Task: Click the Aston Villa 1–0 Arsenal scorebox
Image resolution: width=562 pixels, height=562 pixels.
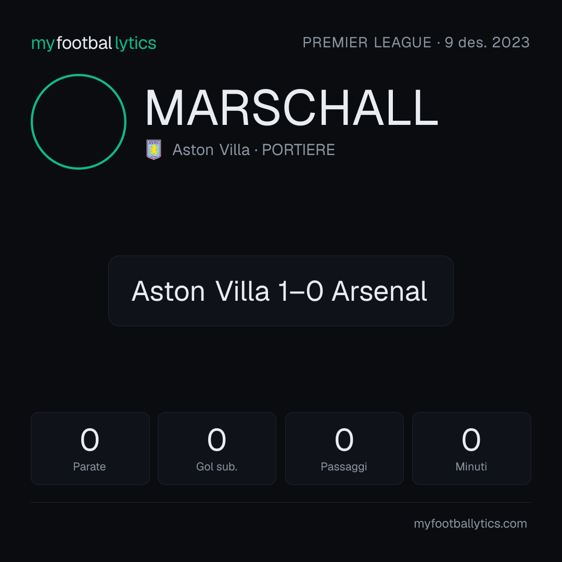Action: point(281,291)
